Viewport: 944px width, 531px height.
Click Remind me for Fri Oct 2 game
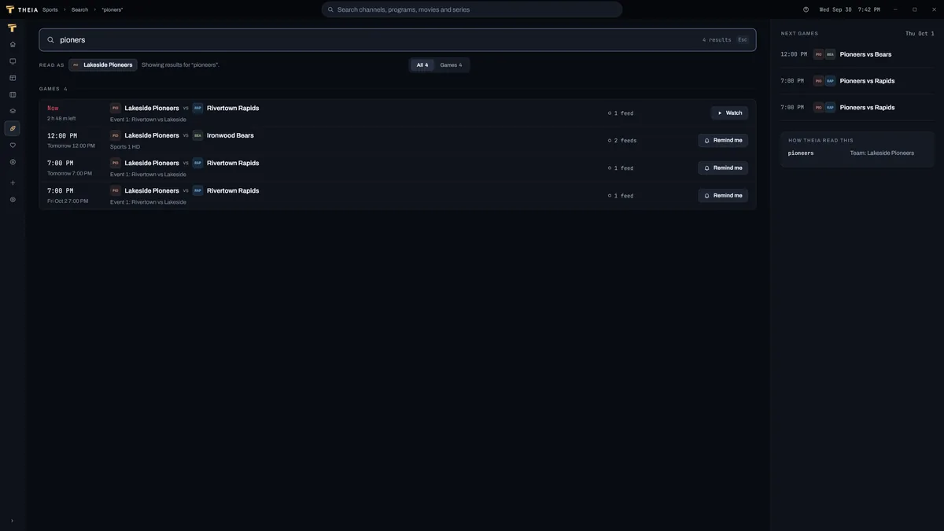tap(723, 196)
